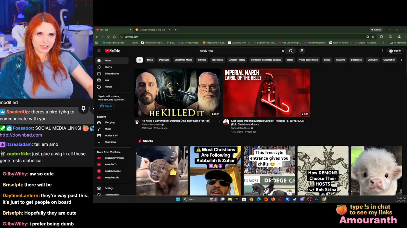Open YouTube TV link
The image size is (407, 228).
click(x=112, y=164)
